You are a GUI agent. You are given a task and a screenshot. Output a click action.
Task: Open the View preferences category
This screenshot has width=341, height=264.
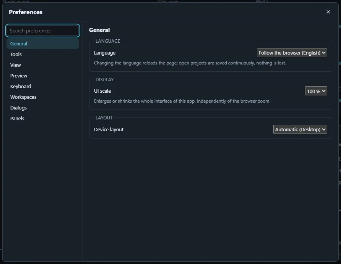click(x=43, y=65)
